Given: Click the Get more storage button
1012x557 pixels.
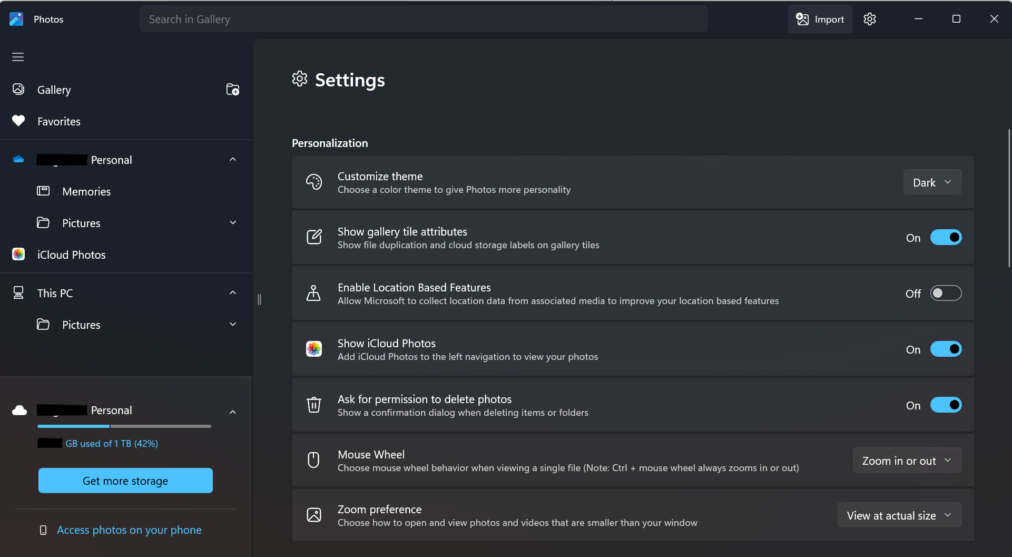Looking at the screenshot, I should coord(125,481).
